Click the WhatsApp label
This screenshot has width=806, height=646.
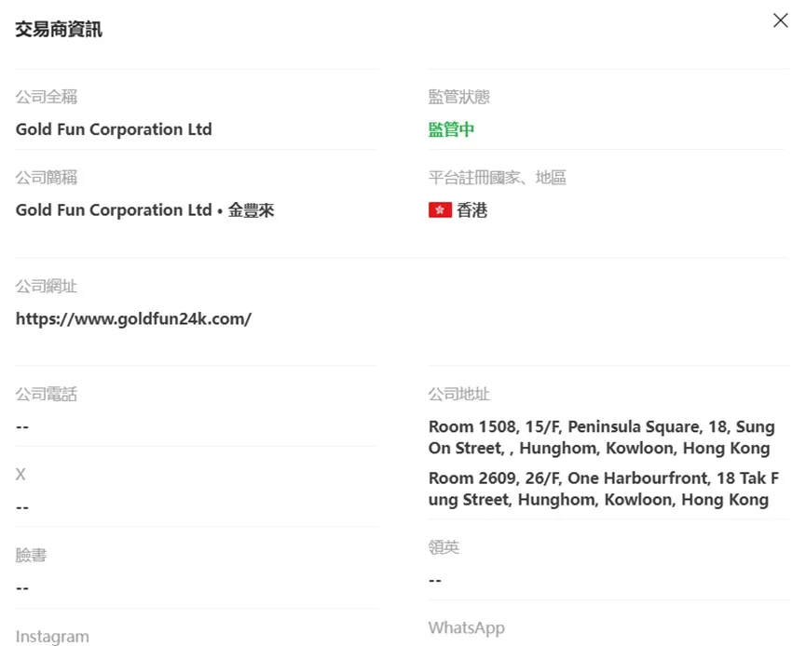(x=467, y=628)
